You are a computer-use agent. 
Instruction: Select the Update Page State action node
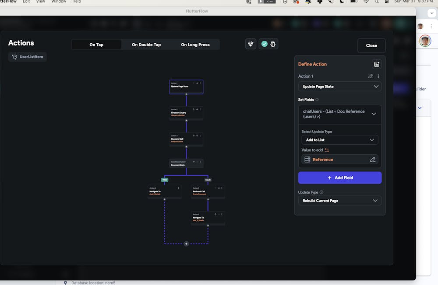[186, 87]
